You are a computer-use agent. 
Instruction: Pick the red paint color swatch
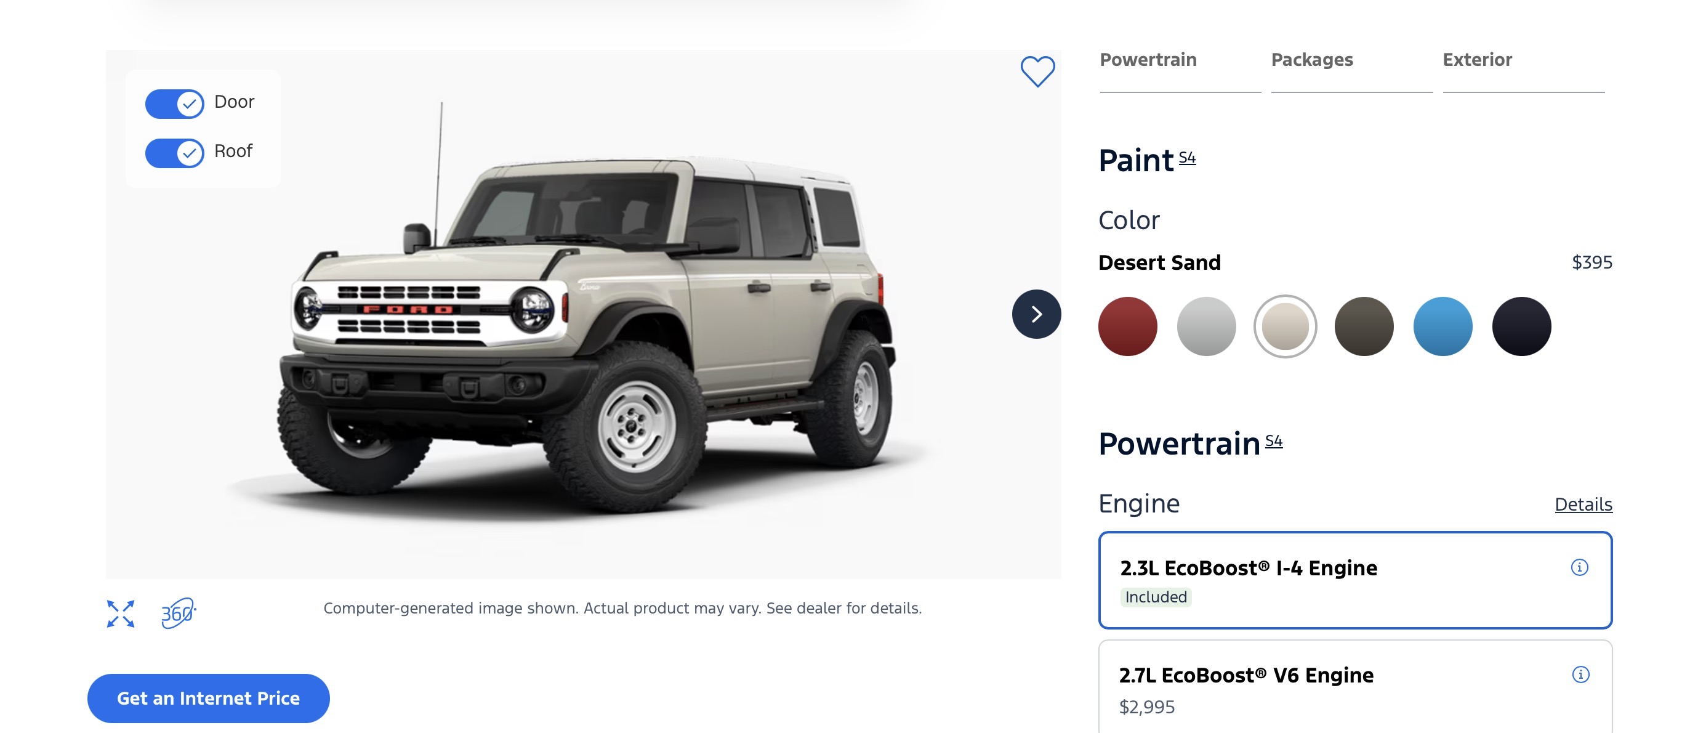(x=1128, y=326)
